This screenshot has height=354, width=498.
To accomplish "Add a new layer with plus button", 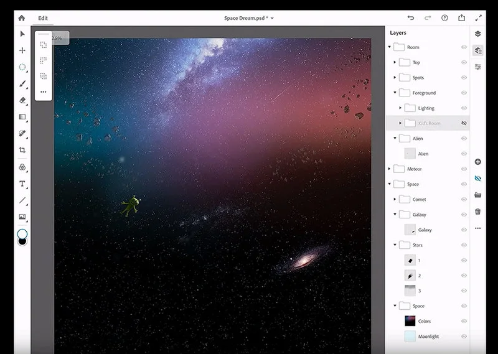I will 477,162.
